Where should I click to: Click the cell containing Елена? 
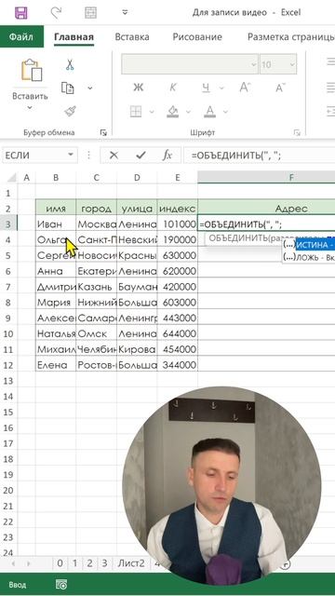pyautogui.click(x=56, y=365)
